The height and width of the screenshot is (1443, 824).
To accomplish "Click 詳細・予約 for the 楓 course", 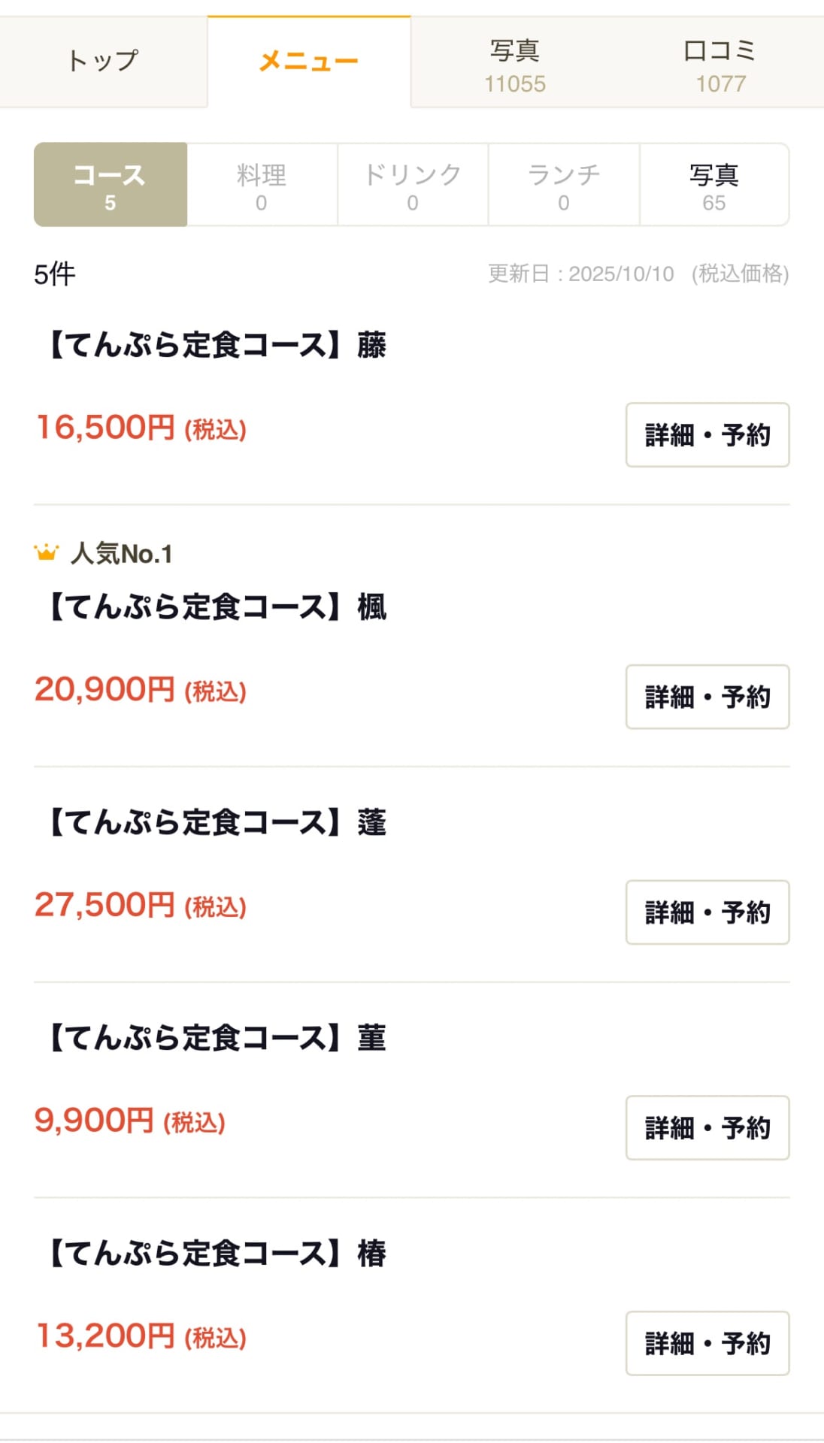I will point(707,697).
